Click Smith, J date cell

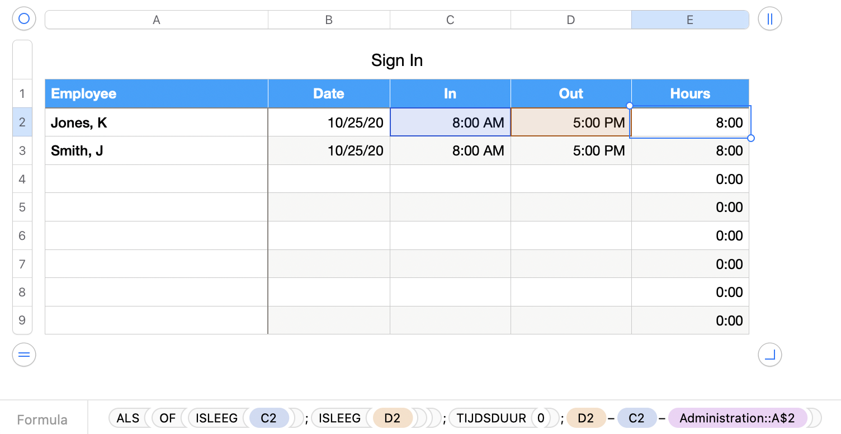(x=329, y=151)
